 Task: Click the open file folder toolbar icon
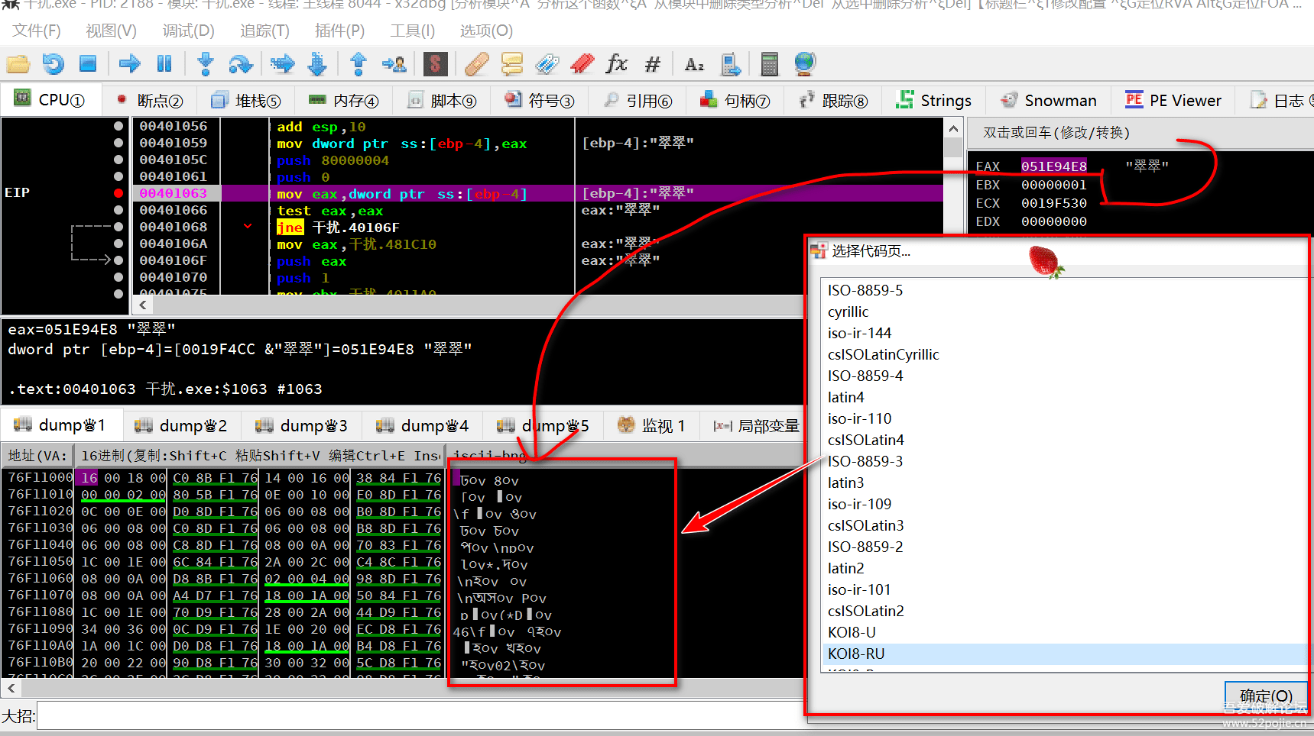click(x=18, y=64)
